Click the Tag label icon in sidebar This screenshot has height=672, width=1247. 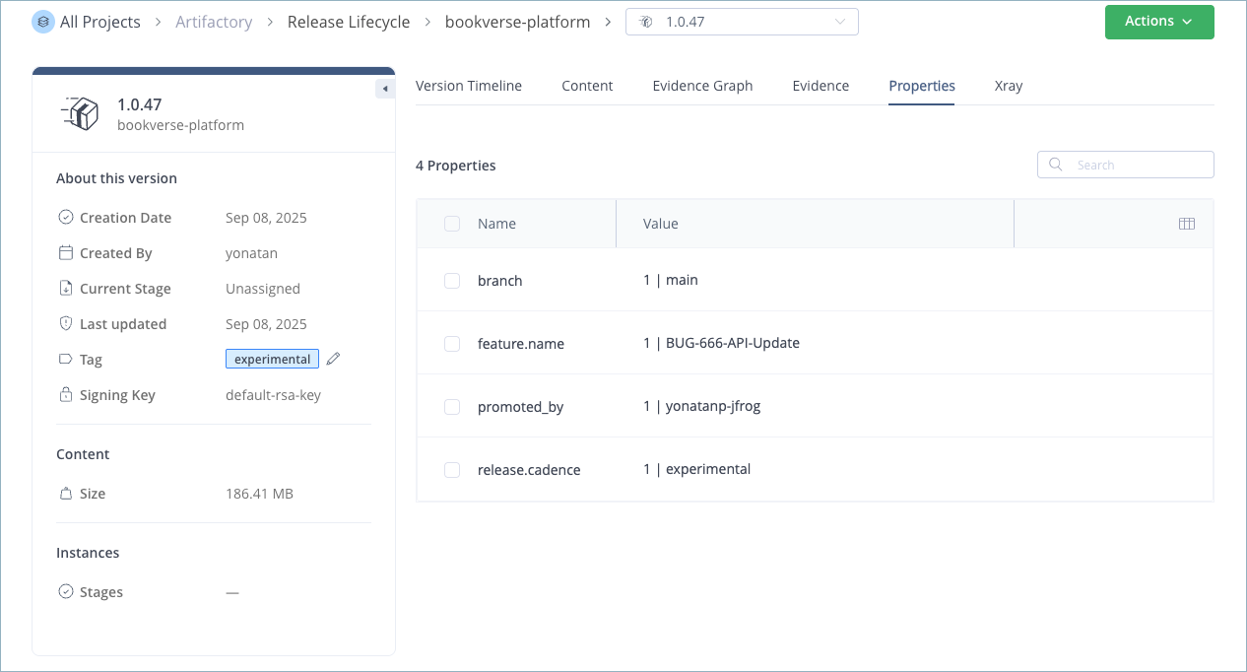click(64, 359)
